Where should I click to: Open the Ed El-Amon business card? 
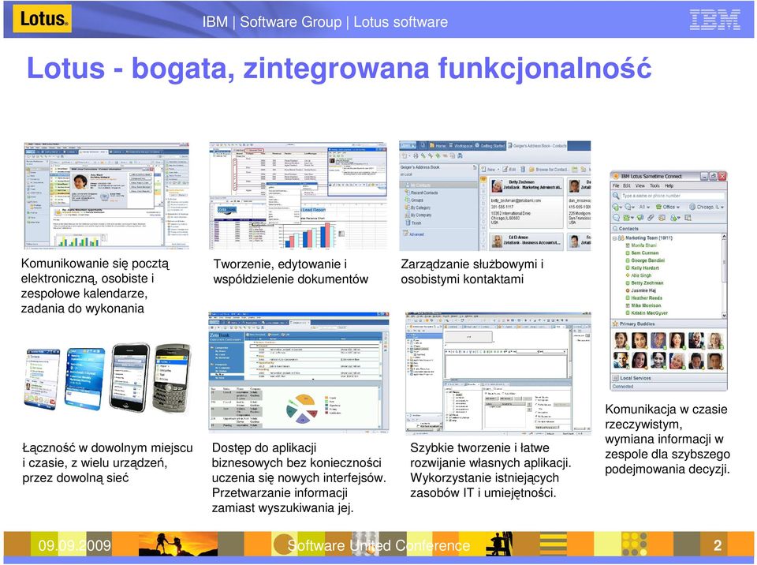(526, 241)
